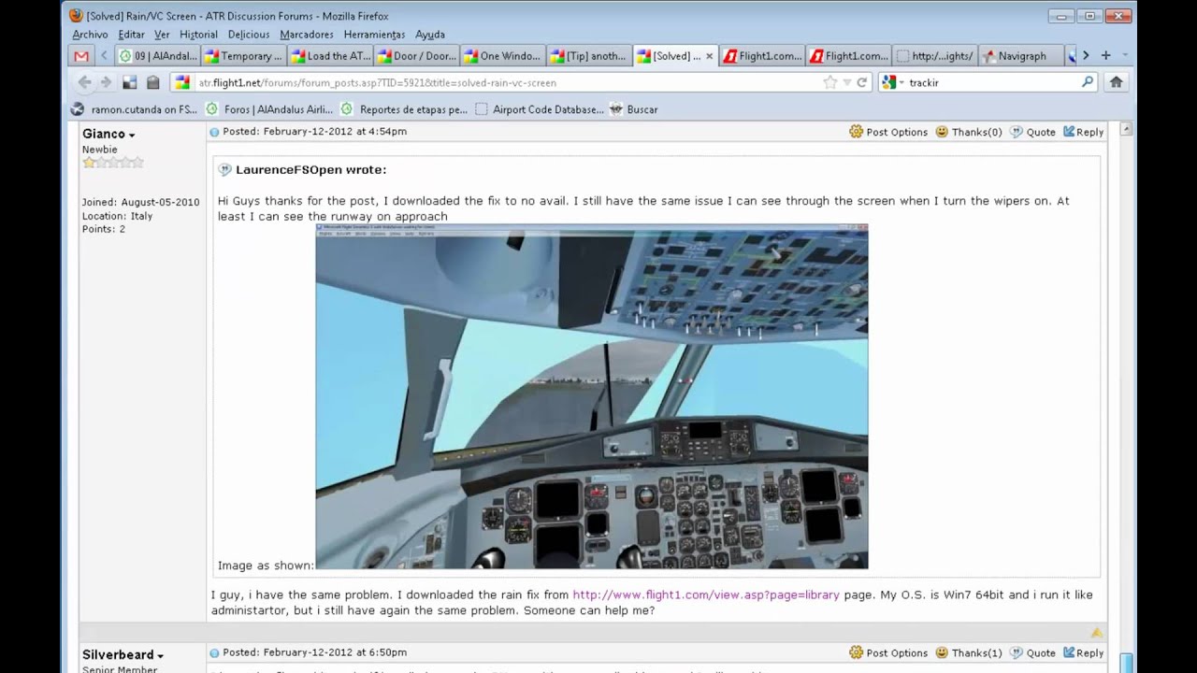Open the Foros | AlAndalus Airli... bookmark
Image resolution: width=1197 pixels, height=673 pixels.
(x=268, y=109)
